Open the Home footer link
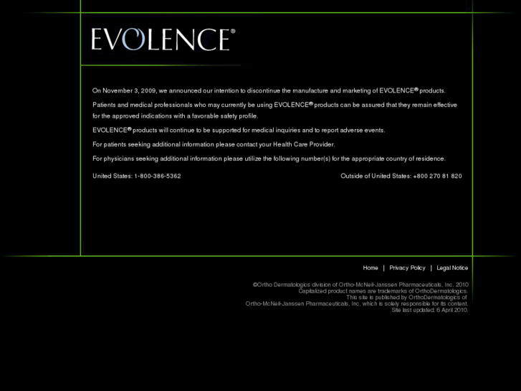The height and width of the screenshot is (391, 521). point(371,268)
